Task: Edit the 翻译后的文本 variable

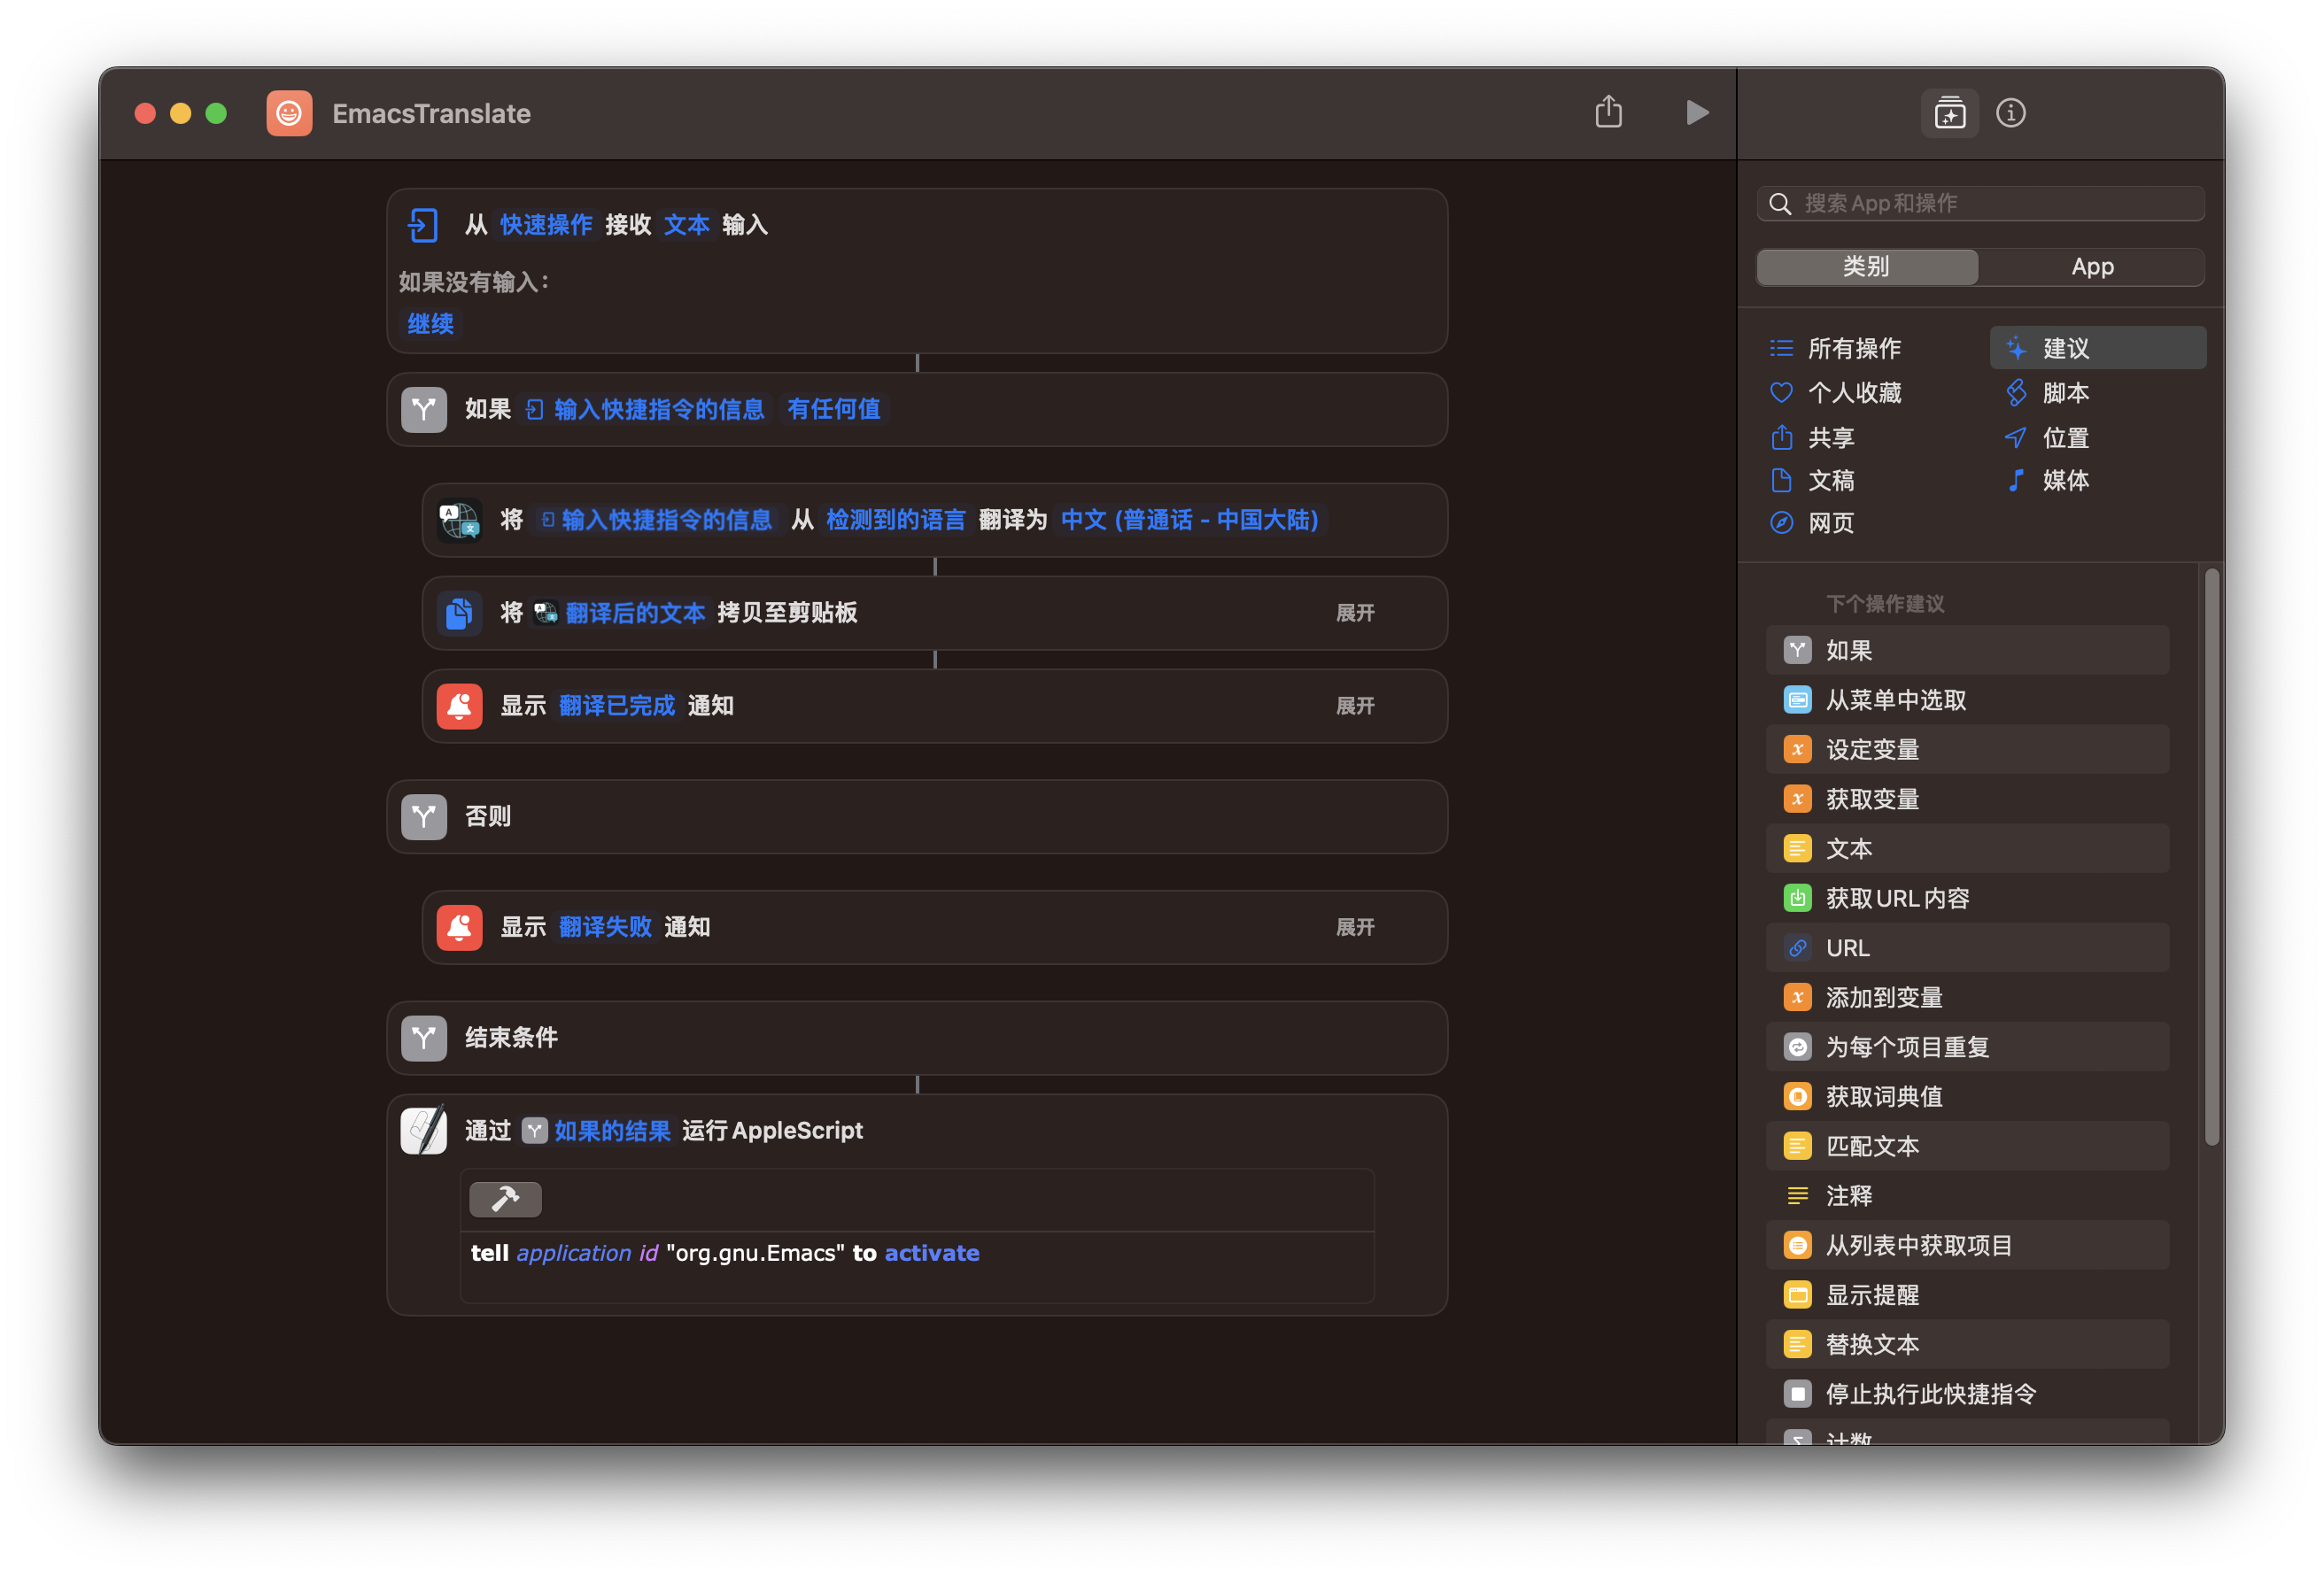Action: click(x=620, y=613)
